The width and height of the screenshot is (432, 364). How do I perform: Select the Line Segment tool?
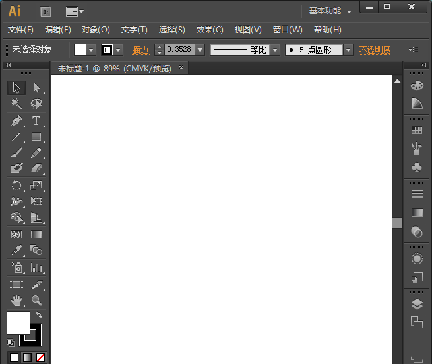tap(16, 137)
